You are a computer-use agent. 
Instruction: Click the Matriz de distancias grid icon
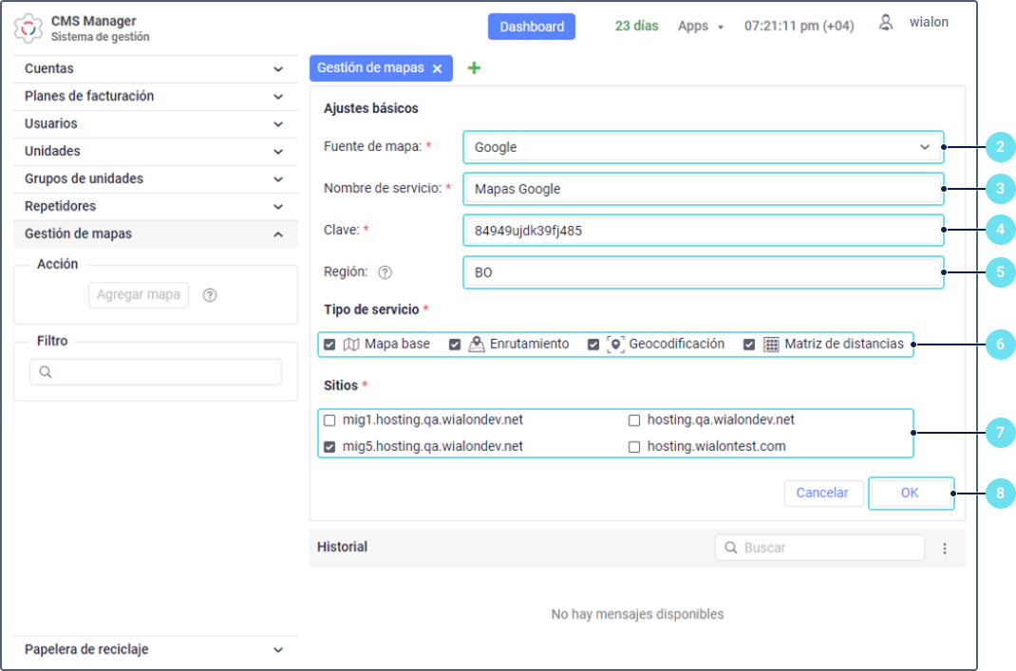pos(771,345)
